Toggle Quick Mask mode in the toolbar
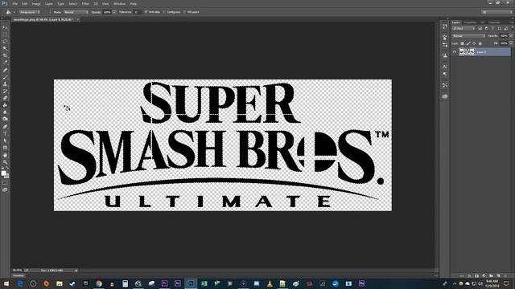515x289 pixels. [x=5, y=183]
